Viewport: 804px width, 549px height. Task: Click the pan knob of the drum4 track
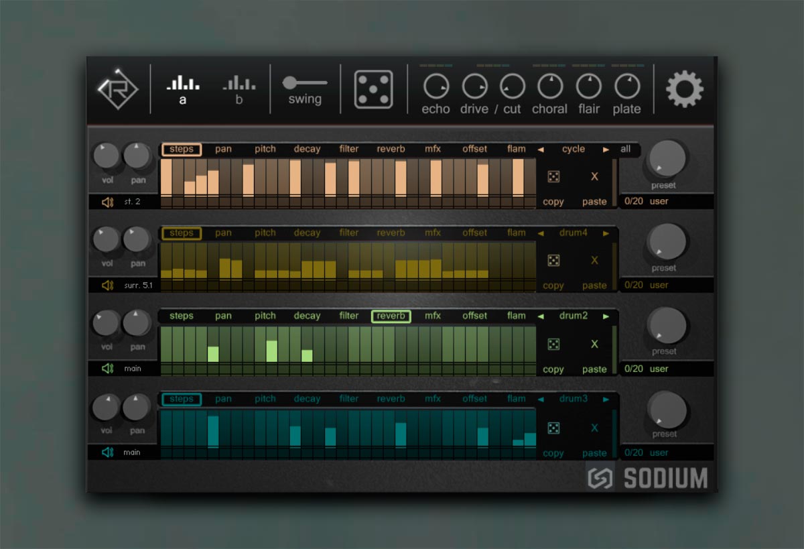tap(137, 240)
